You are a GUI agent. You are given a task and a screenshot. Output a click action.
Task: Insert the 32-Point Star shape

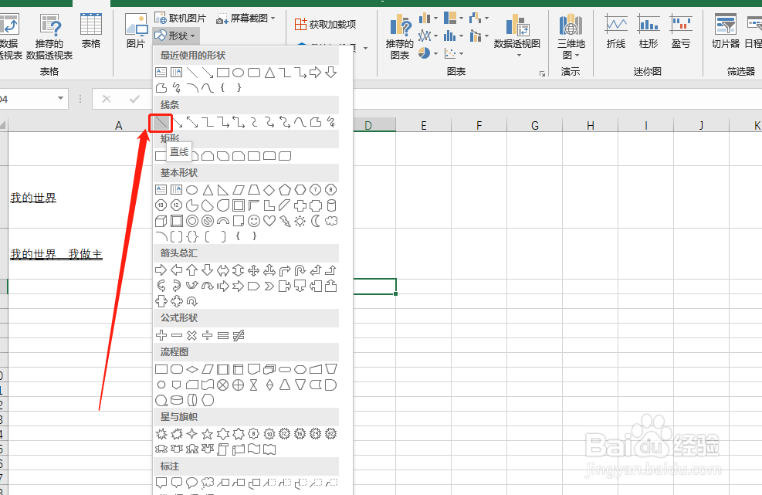pyautogui.click(x=331, y=433)
